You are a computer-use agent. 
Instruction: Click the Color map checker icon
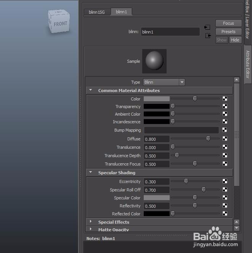(x=225, y=99)
